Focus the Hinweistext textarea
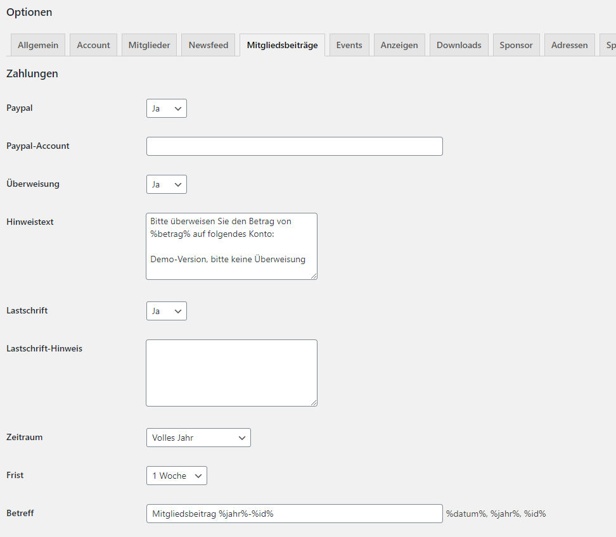This screenshot has height=537, width=616. click(x=231, y=246)
